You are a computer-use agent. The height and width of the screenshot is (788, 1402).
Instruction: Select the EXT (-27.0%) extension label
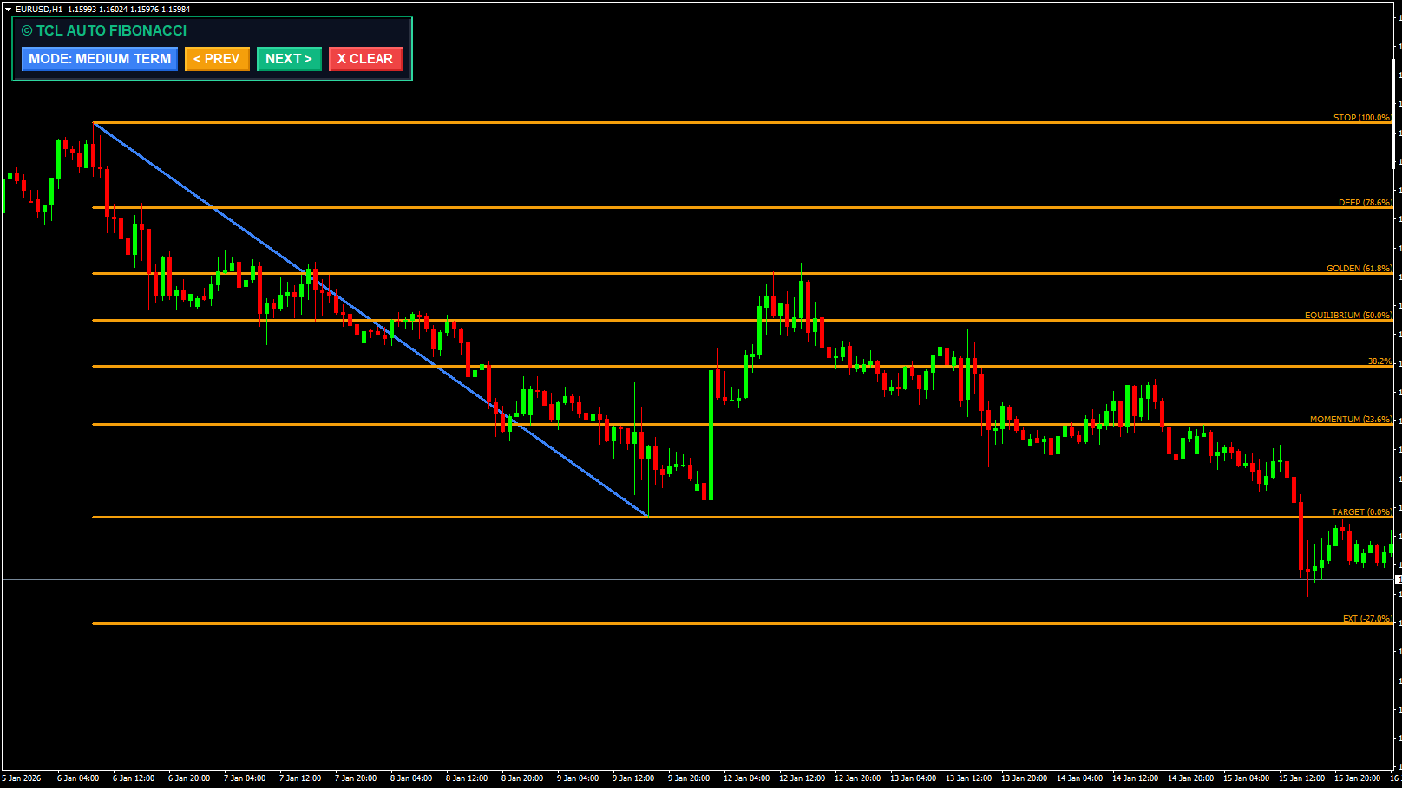(x=1366, y=618)
